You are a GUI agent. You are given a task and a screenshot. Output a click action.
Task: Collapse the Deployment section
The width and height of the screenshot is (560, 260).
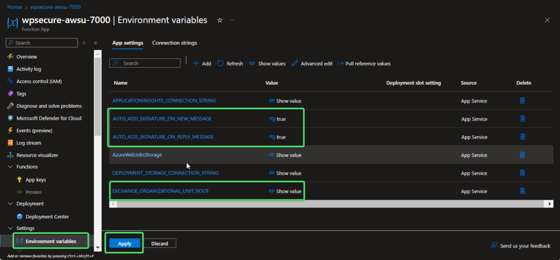click(x=10, y=204)
